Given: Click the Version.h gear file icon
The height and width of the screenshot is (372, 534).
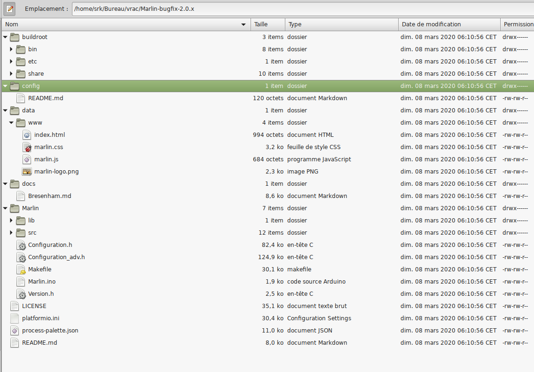Looking at the screenshot, I should (21, 294).
